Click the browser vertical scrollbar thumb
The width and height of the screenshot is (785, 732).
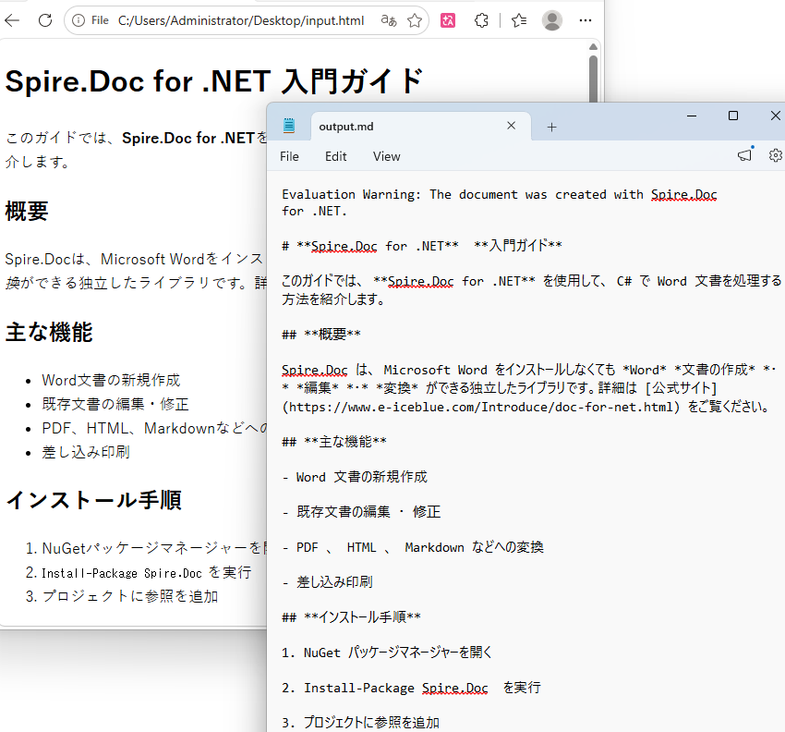point(593,79)
